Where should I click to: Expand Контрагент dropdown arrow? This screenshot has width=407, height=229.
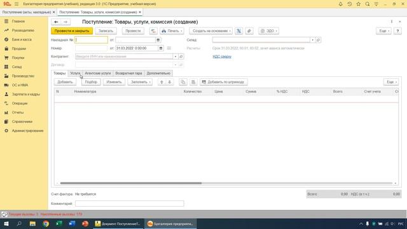coord(176,57)
